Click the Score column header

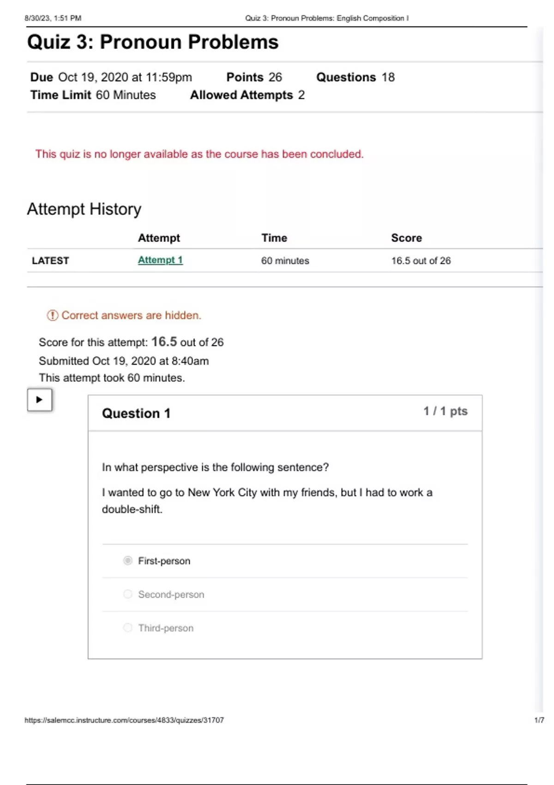click(406, 238)
